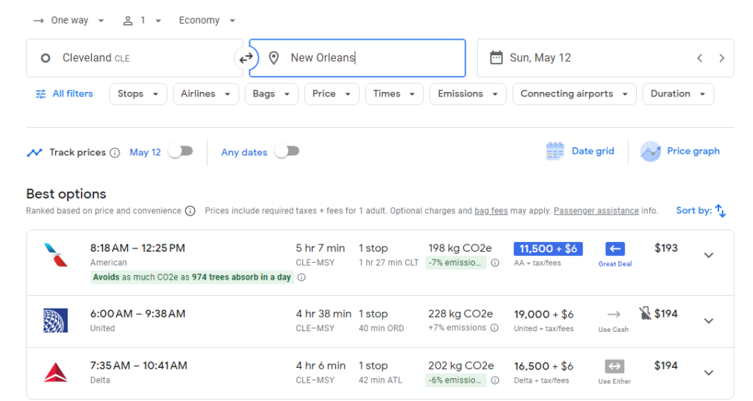Open the One way trip type dropdown

coord(69,21)
